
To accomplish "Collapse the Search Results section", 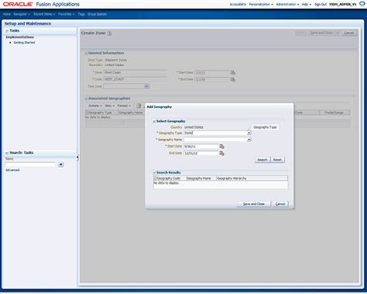I will click(x=154, y=172).
